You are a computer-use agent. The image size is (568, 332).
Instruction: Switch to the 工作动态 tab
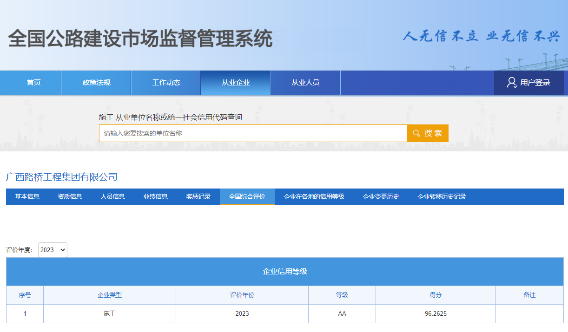click(x=165, y=82)
